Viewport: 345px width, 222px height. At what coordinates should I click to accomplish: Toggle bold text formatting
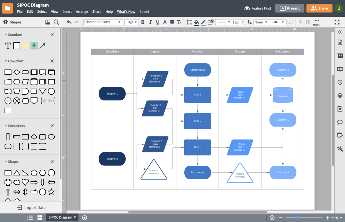click(143, 22)
